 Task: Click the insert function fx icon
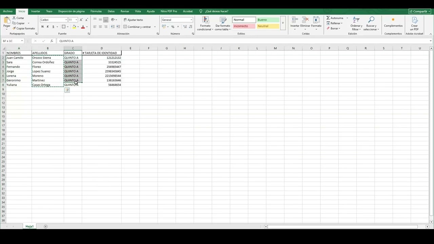(x=52, y=41)
